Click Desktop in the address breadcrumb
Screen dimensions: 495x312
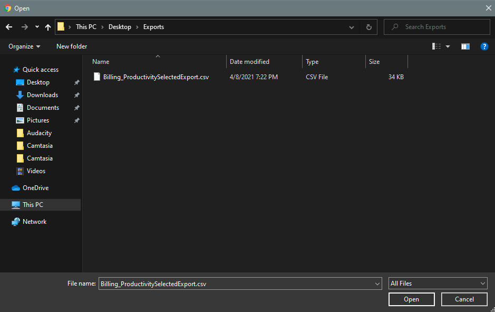point(120,27)
